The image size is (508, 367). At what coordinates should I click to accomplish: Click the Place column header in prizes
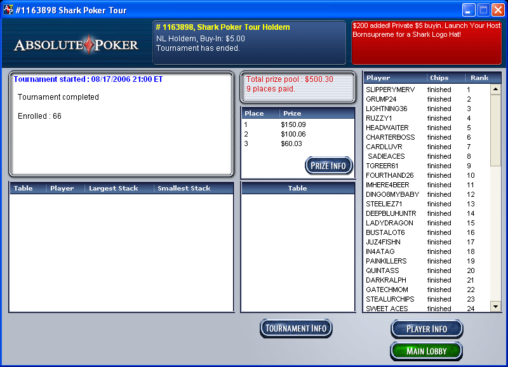[x=260, y=114]
